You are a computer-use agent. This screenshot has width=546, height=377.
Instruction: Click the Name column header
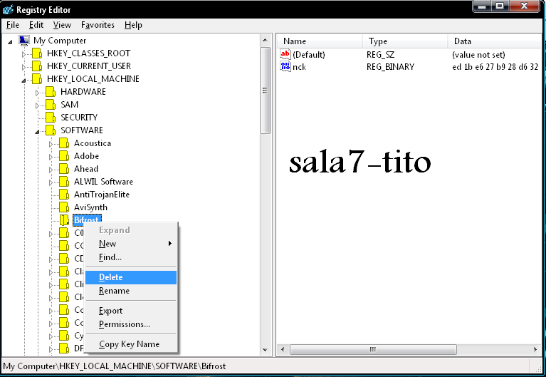[x=320, y=41]
